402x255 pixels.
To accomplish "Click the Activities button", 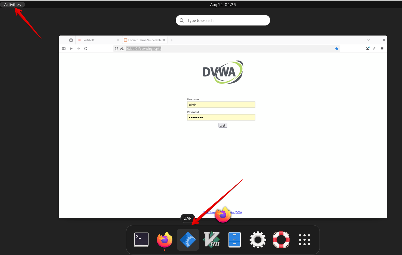I will pyautogui.click(x=12, y=4).
